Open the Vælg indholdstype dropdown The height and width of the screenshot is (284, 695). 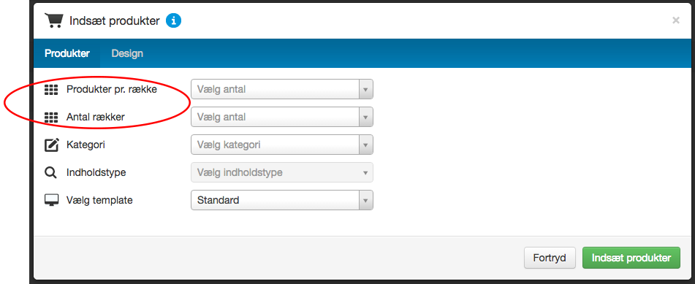click(282, 172)
